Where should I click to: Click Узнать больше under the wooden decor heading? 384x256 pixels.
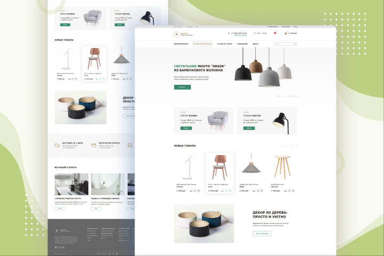pos(262,234)
